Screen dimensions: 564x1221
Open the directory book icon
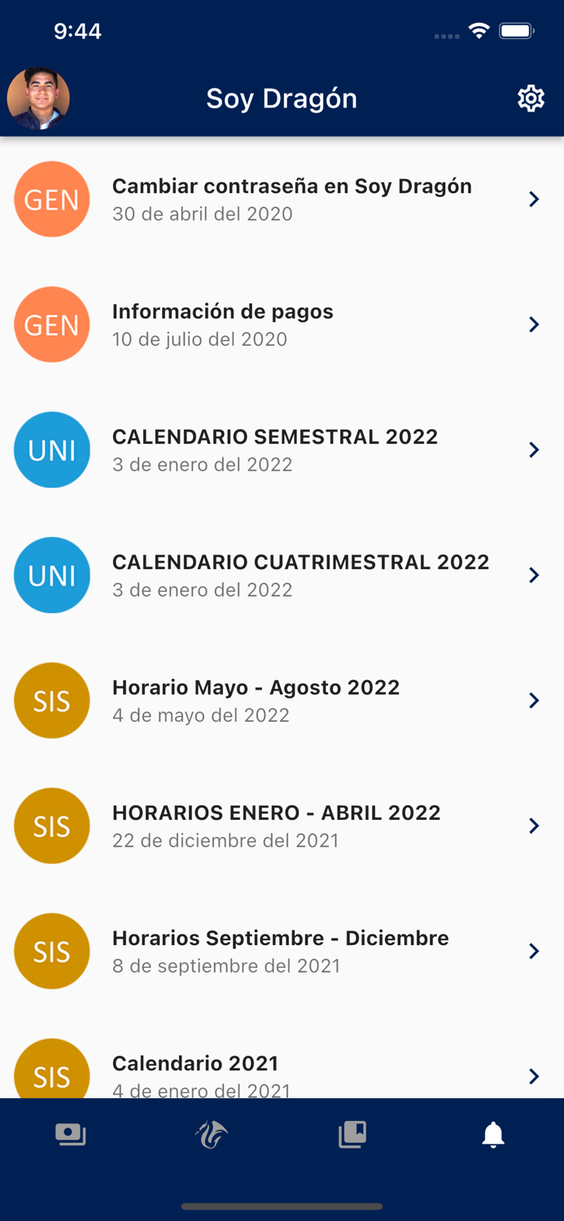click(352, 1134)
